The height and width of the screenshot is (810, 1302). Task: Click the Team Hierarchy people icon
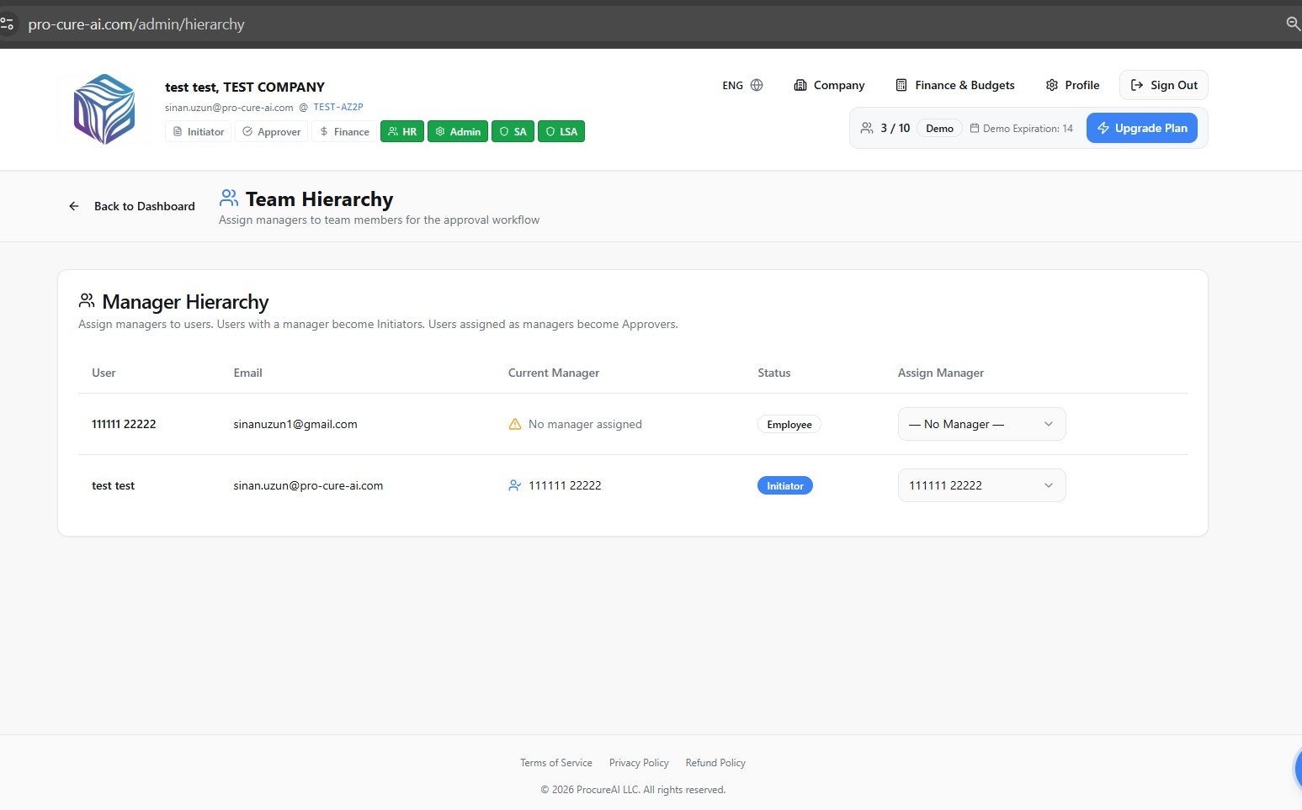[229, 198]
